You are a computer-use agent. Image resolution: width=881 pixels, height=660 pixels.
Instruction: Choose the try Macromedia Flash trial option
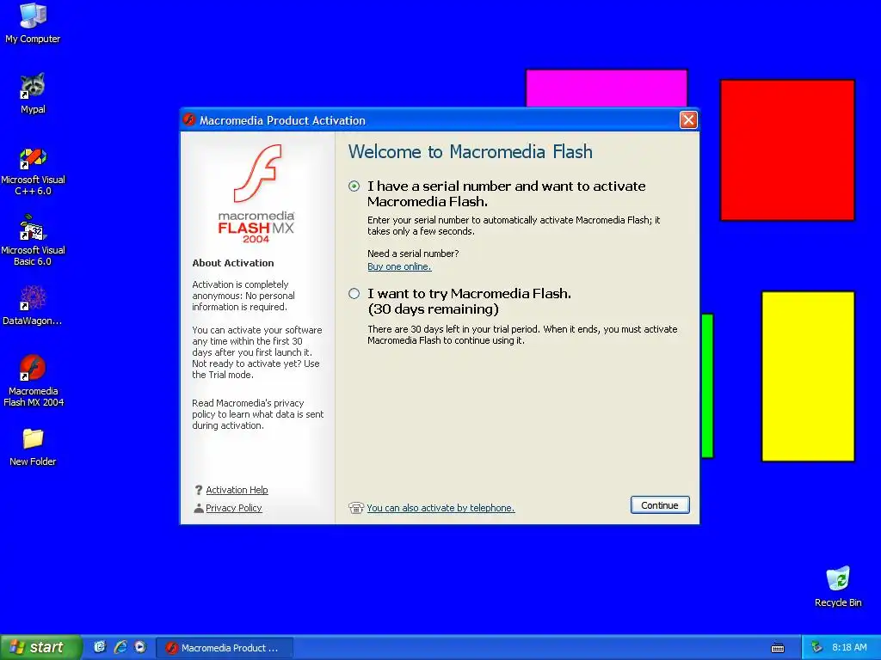tap(354, 294)
